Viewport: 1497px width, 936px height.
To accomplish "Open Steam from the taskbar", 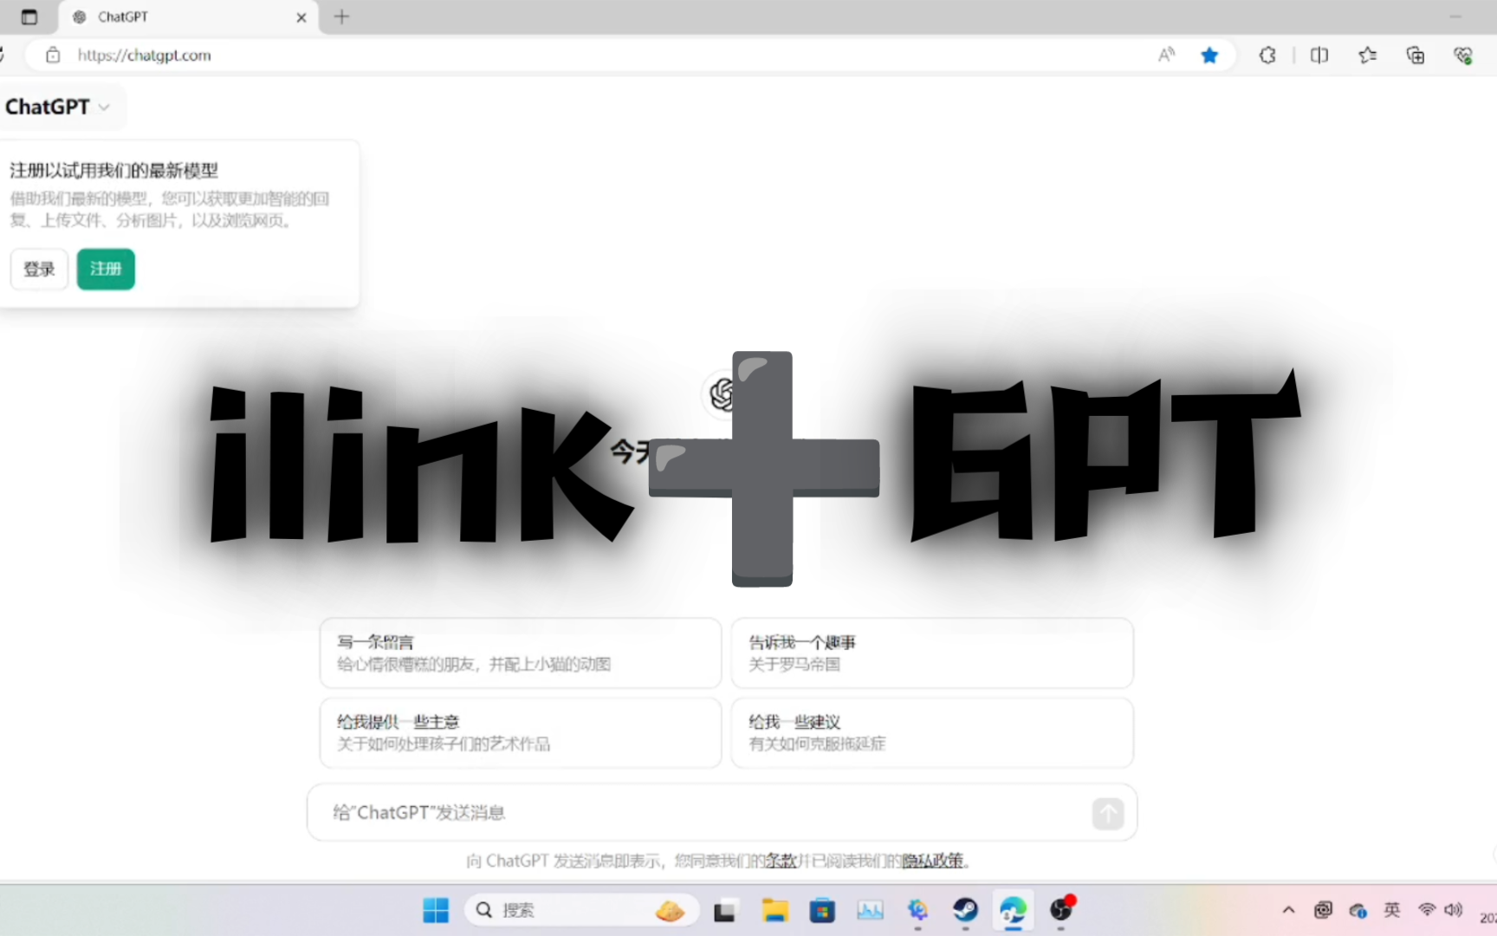I will [x=965, y=910].
